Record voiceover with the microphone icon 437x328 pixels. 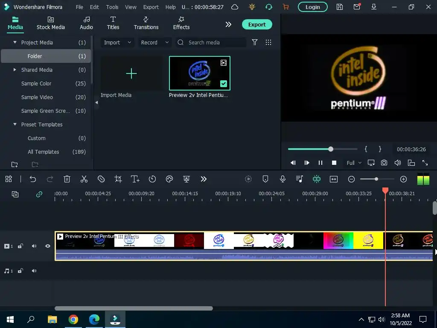[283, 179]
